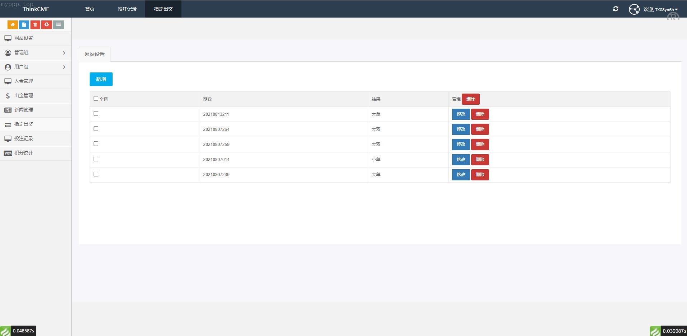Click the gray list shortcut icon

point(58,25)
